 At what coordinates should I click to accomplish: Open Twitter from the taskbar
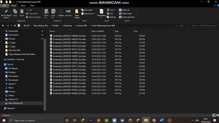click(x=114, y=120)
